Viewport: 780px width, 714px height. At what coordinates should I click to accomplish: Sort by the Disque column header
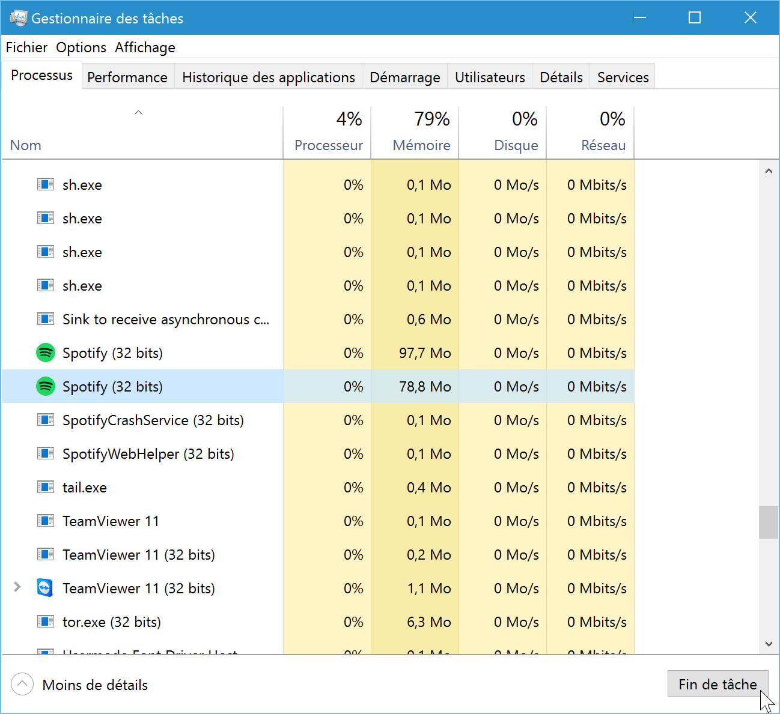point(502,133)
